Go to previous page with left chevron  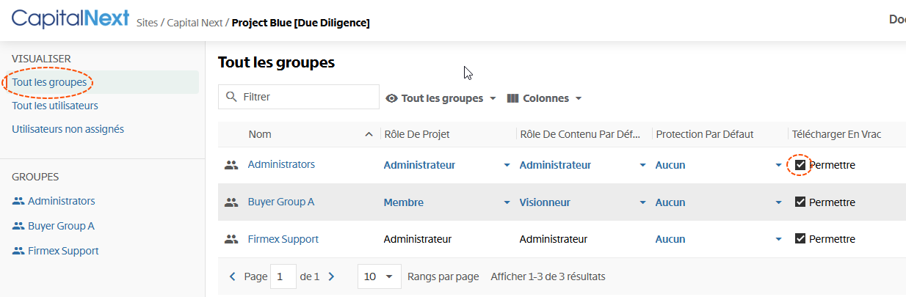pyautogui.click(x=233, y=276)
